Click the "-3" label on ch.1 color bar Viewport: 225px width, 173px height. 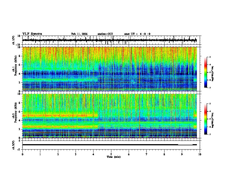tap(210, 57)
